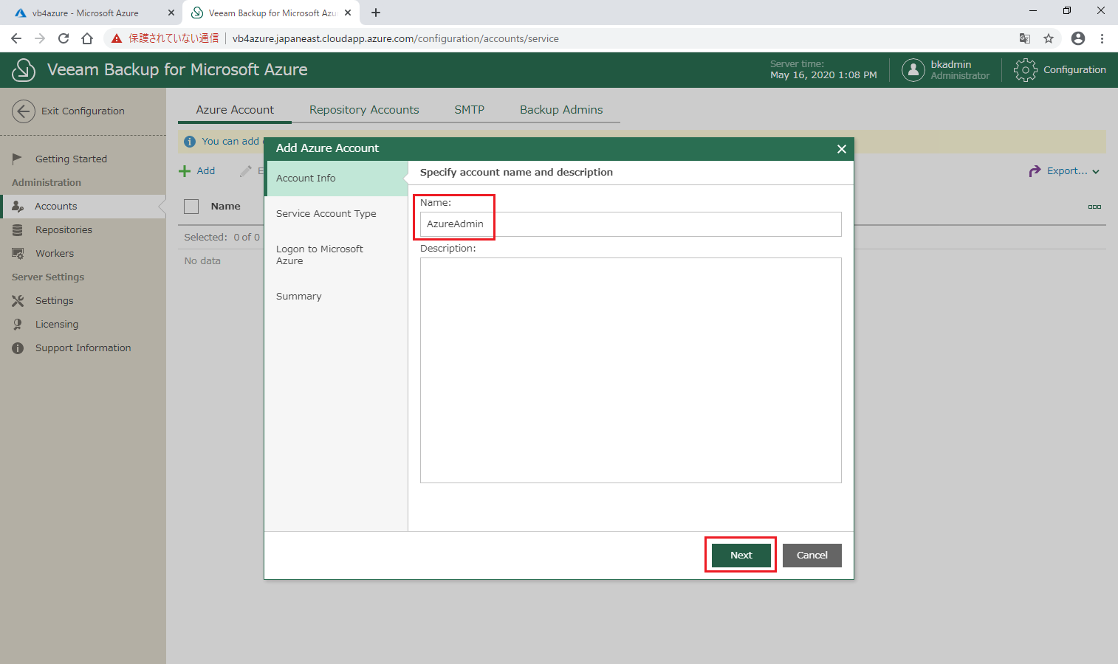Click the Cancel button

click(x=812, y=556)
